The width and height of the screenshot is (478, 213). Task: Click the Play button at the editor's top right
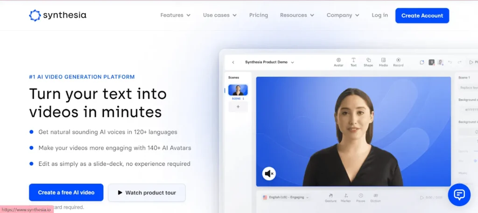click(473, 62)
